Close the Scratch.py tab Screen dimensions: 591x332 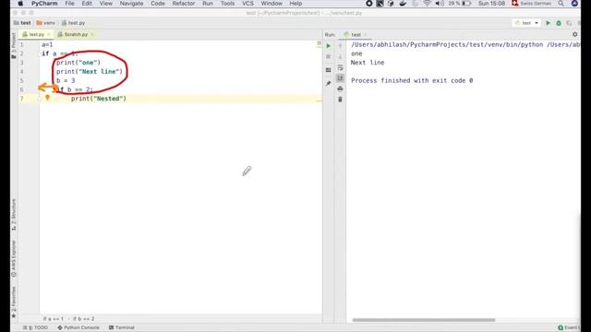(x=92, y=34)
